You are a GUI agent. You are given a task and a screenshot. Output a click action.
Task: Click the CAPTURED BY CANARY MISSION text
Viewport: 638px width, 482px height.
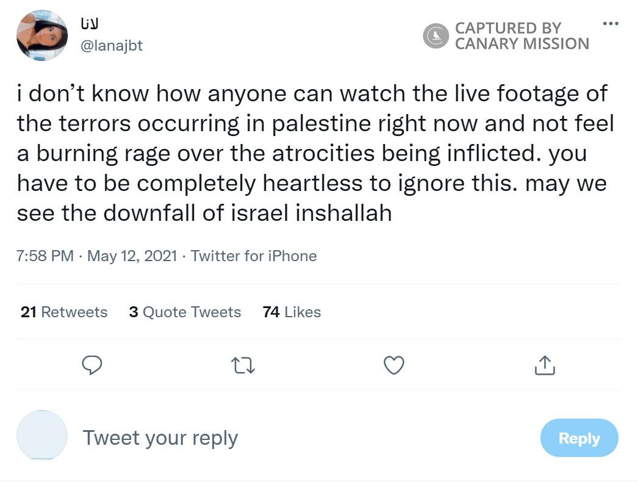click(522, 36)
